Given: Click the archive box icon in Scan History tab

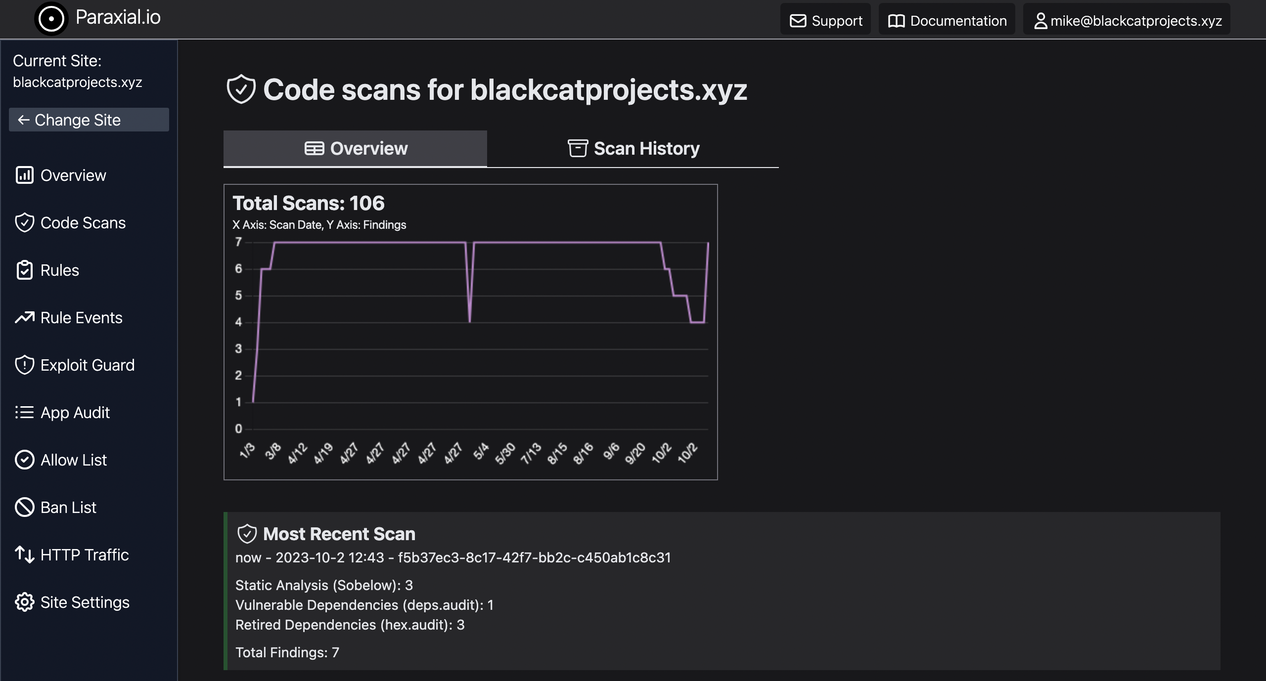Looking at the screenshot, I should (578, 148).
